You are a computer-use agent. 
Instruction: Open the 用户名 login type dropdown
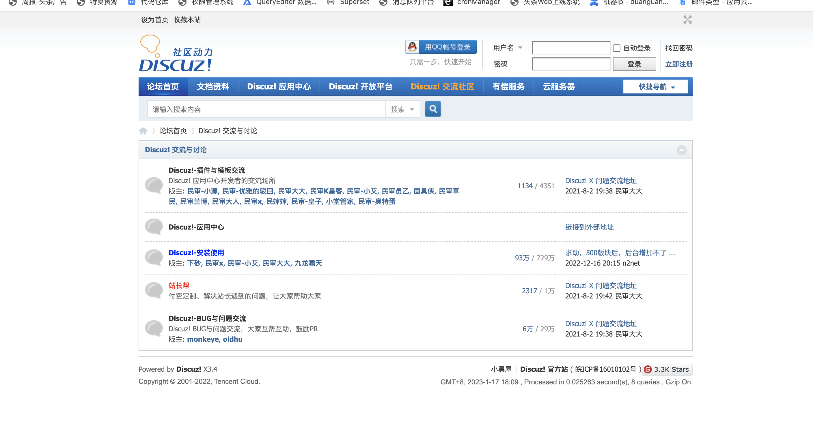point(508,48)
